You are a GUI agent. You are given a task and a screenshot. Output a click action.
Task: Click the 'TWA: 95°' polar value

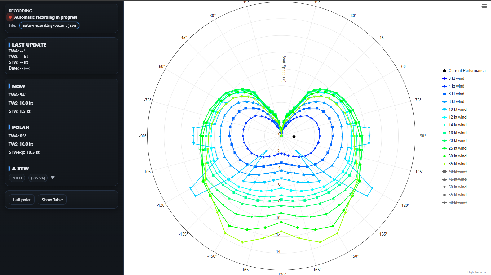(x=17, y=136)
